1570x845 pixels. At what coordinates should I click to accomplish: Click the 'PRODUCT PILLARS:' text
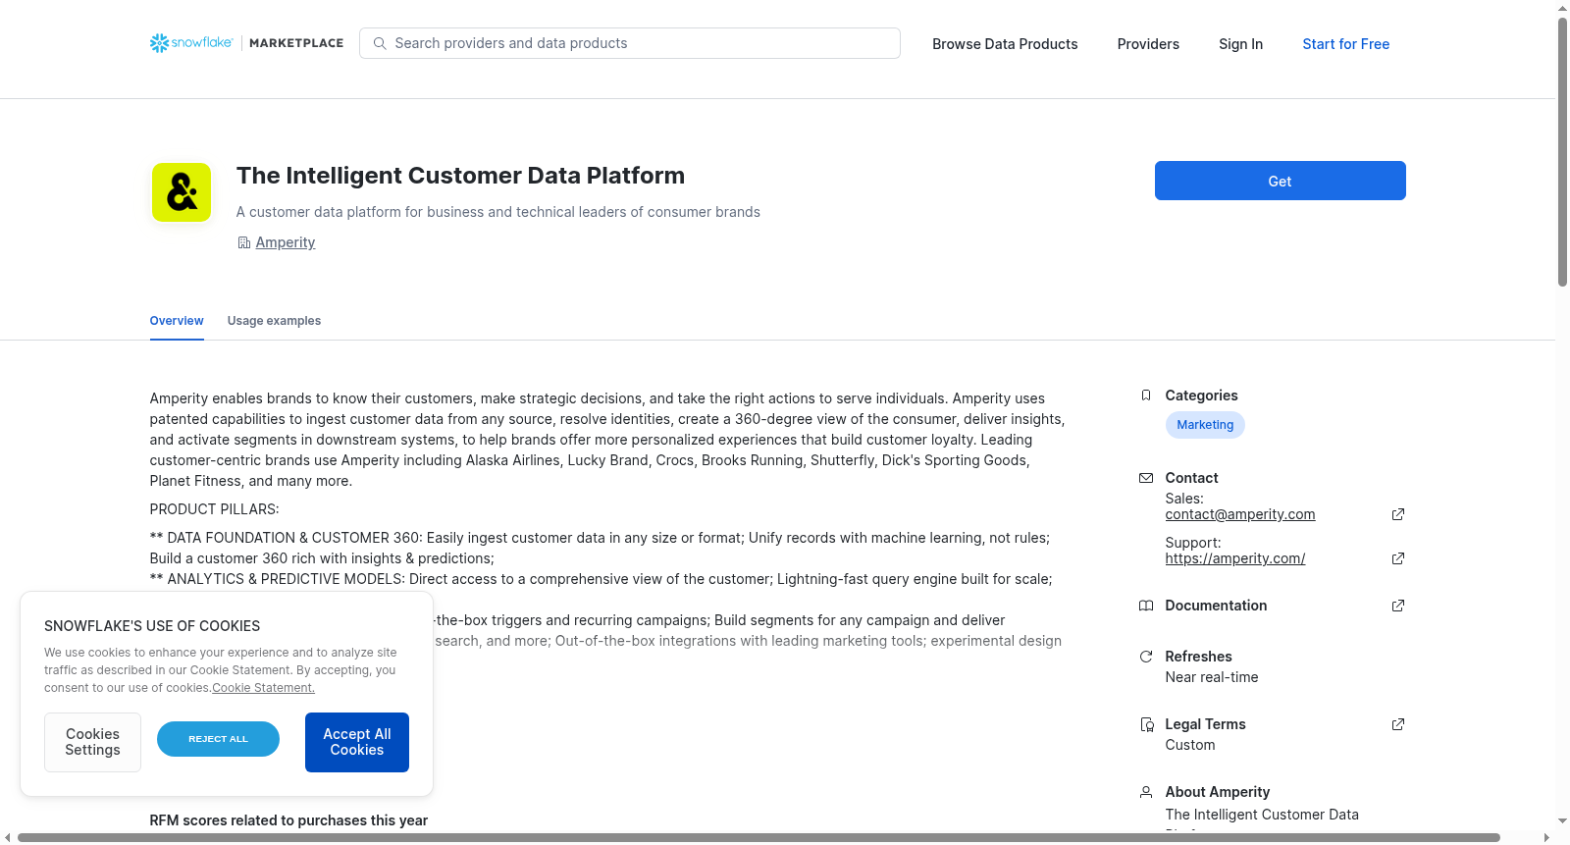coord(214,509)
